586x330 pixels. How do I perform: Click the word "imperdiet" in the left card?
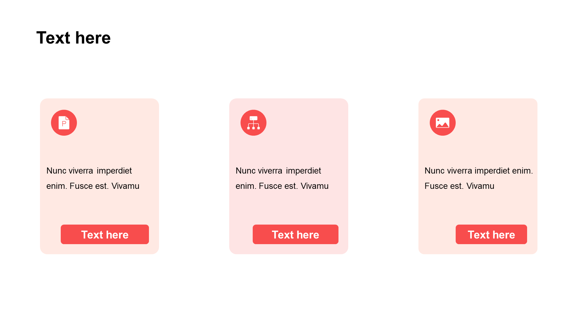[x=114, y=170]
